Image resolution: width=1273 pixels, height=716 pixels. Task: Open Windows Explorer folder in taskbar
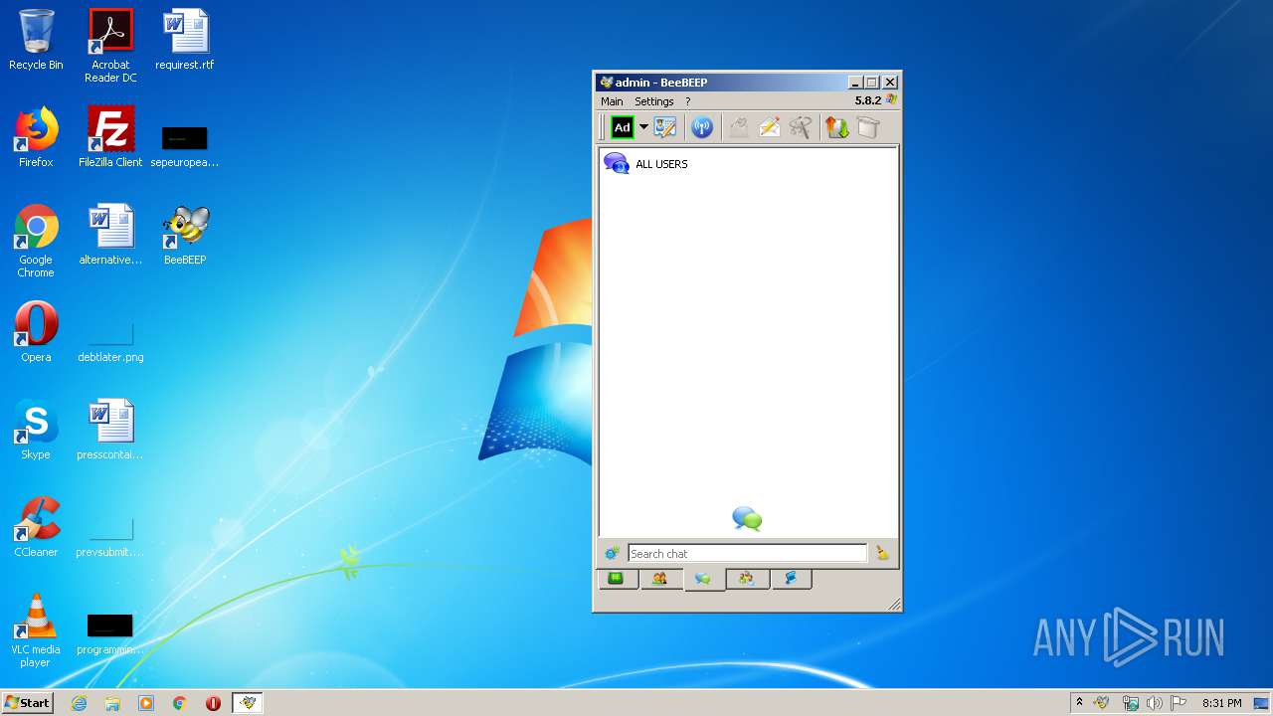pyautogui.click(x=112, y=703)
